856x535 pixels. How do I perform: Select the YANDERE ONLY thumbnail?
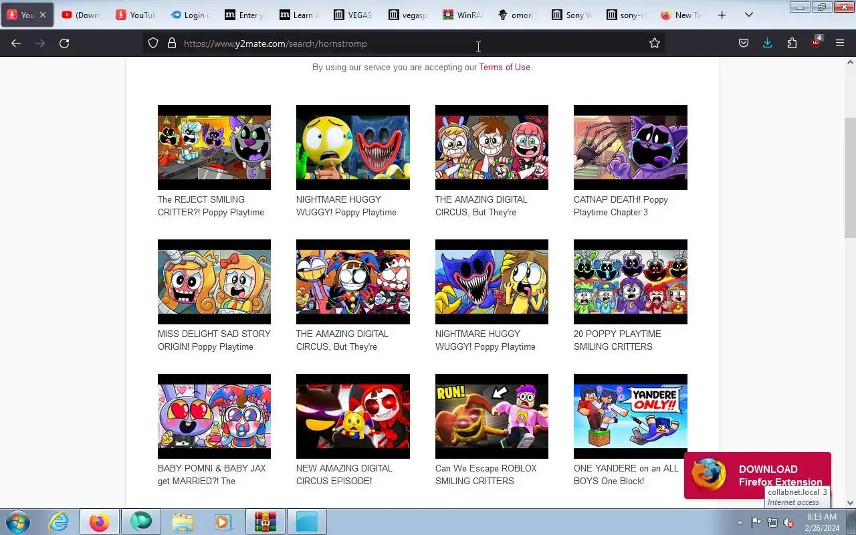[631, 416]
